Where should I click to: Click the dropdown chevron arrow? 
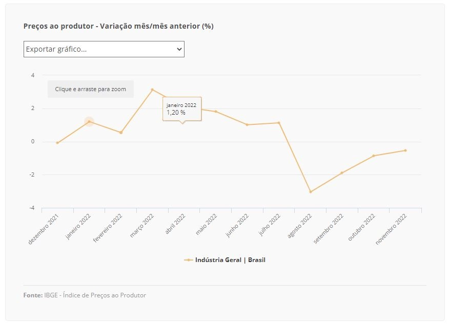click(179, 49)
